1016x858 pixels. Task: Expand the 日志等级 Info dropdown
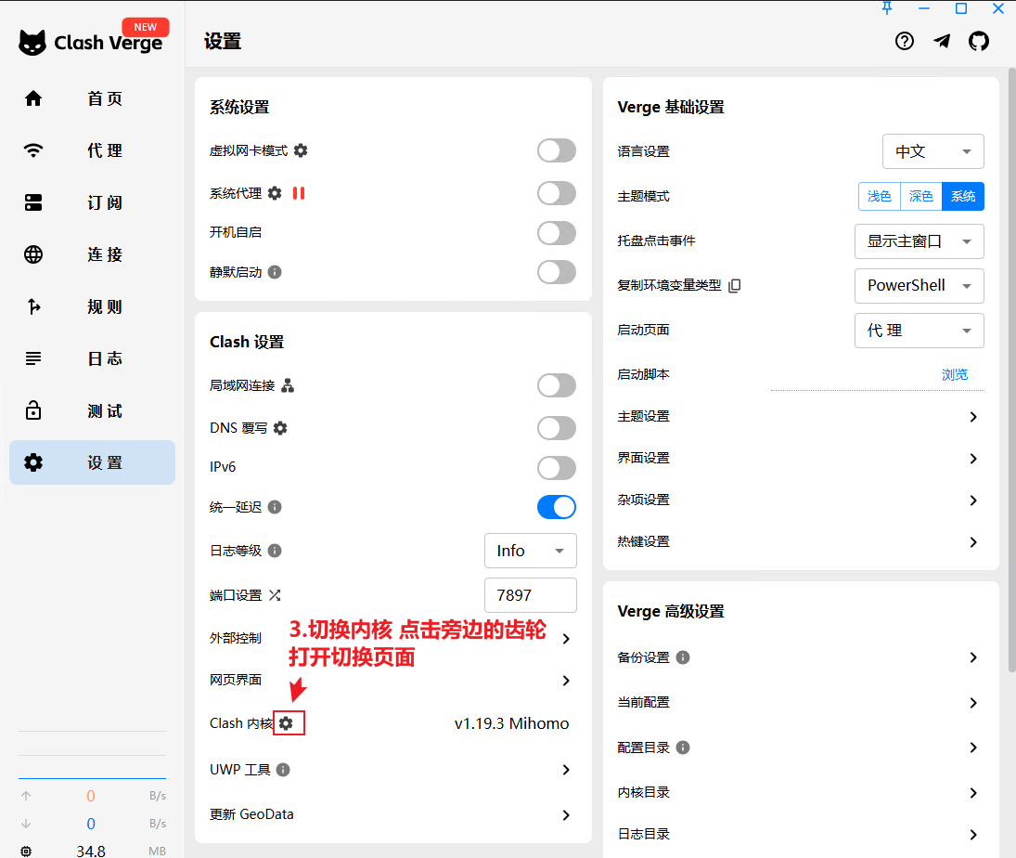[x=531, y=551]
